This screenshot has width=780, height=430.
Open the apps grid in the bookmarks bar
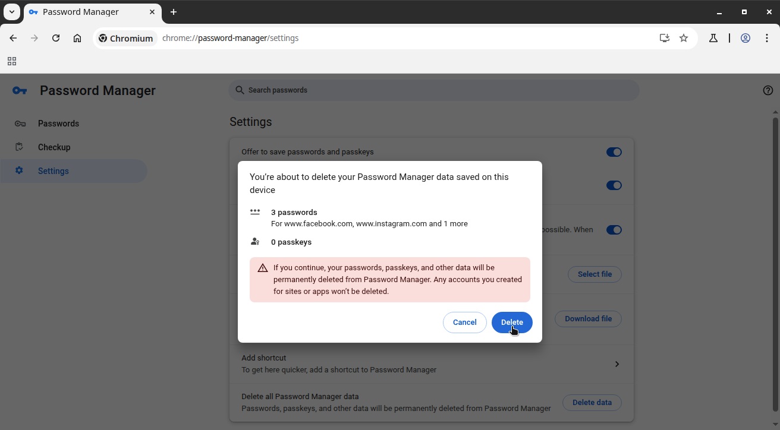tap(12, 61)
